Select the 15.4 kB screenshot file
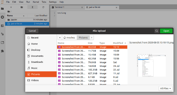The height and width of the screenshot is (95, 177). 92,55
